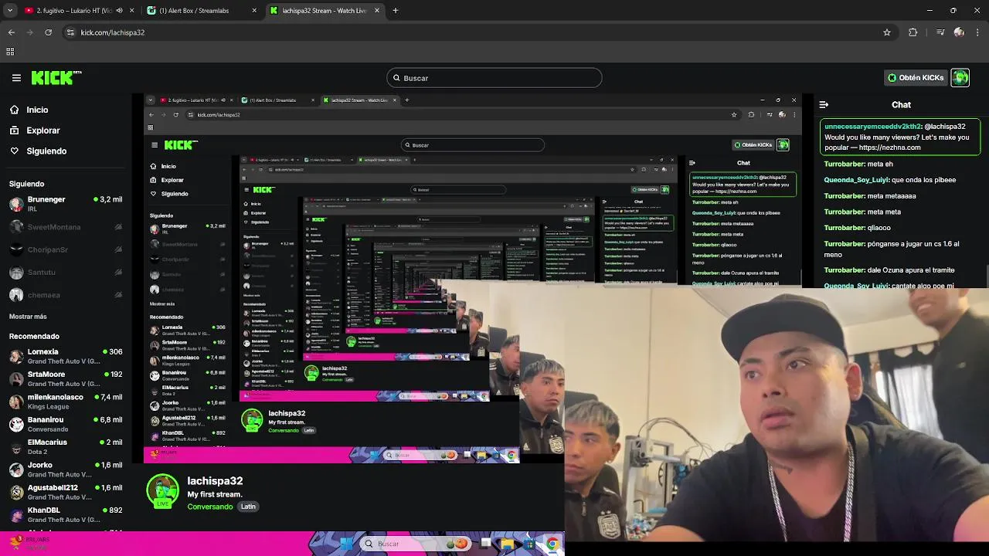The image size is (989, 556).
Task: Click Bananirou's avatar in Recomendado
Action: coord(16,424)
